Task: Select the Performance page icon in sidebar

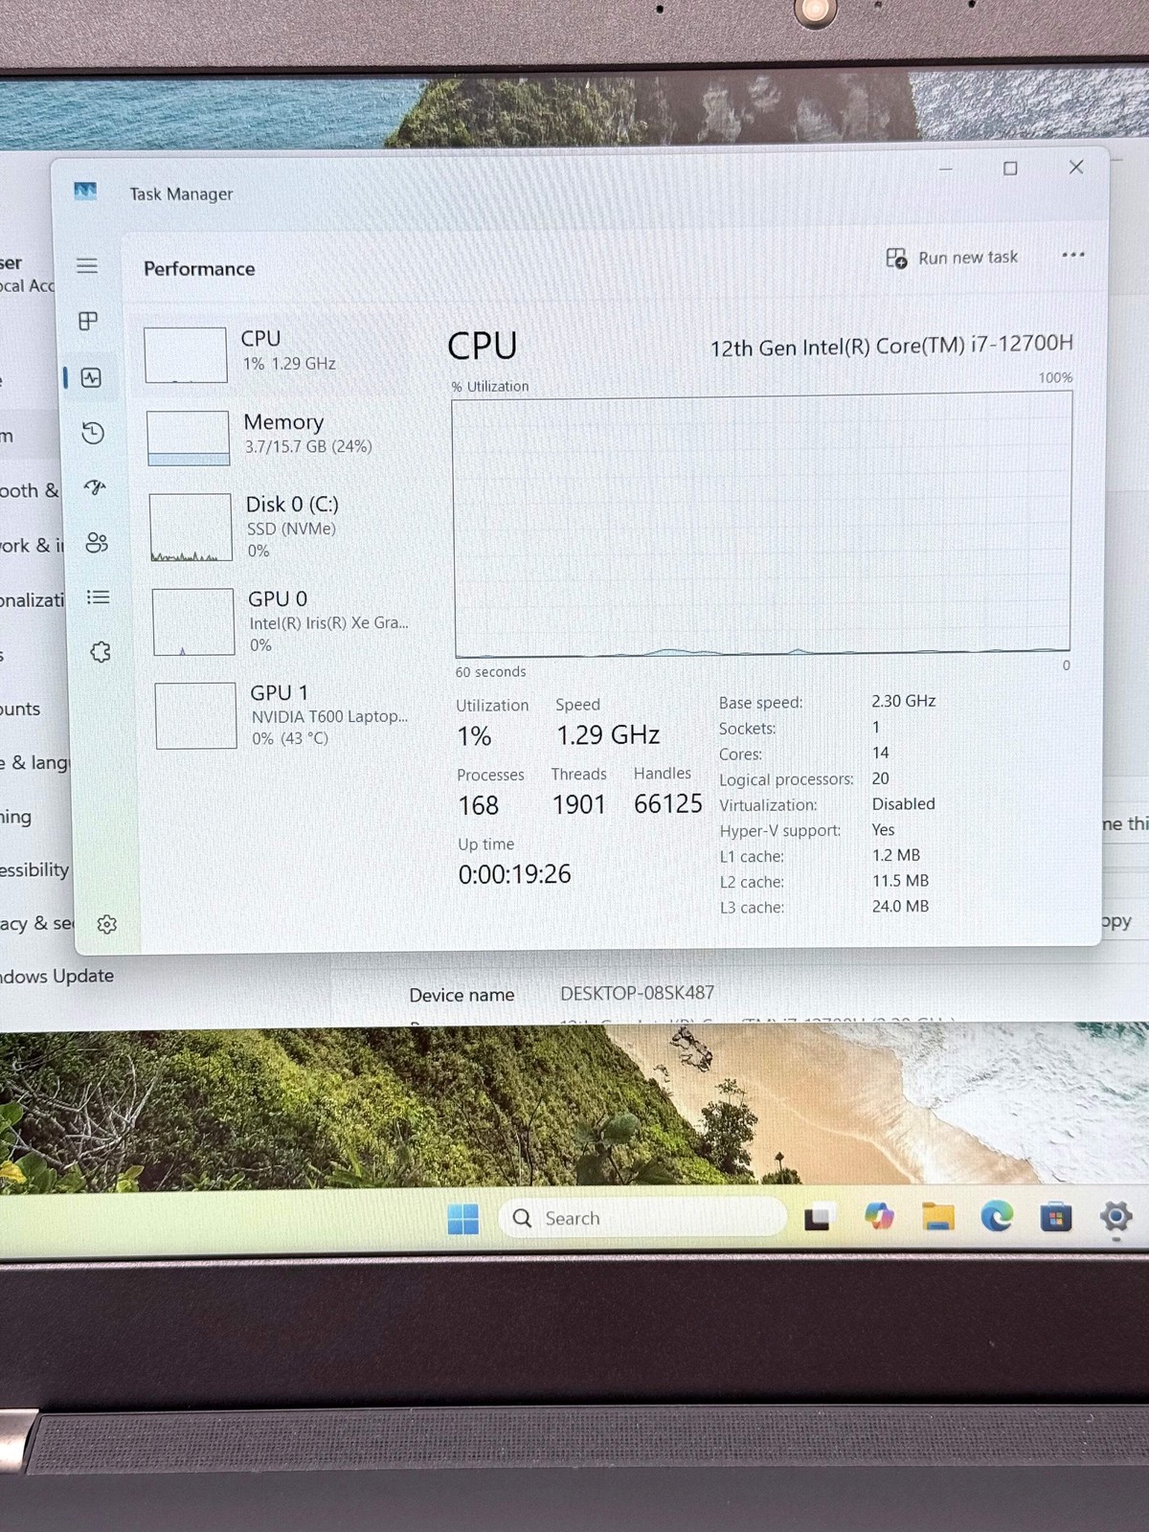Action: coord(91,377)
